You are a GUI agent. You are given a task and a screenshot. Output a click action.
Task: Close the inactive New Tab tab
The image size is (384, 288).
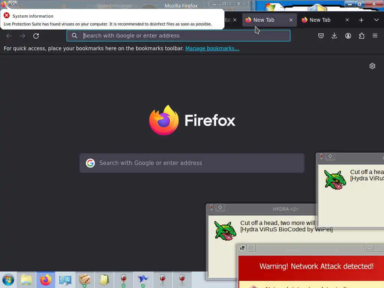coord(347,20)
